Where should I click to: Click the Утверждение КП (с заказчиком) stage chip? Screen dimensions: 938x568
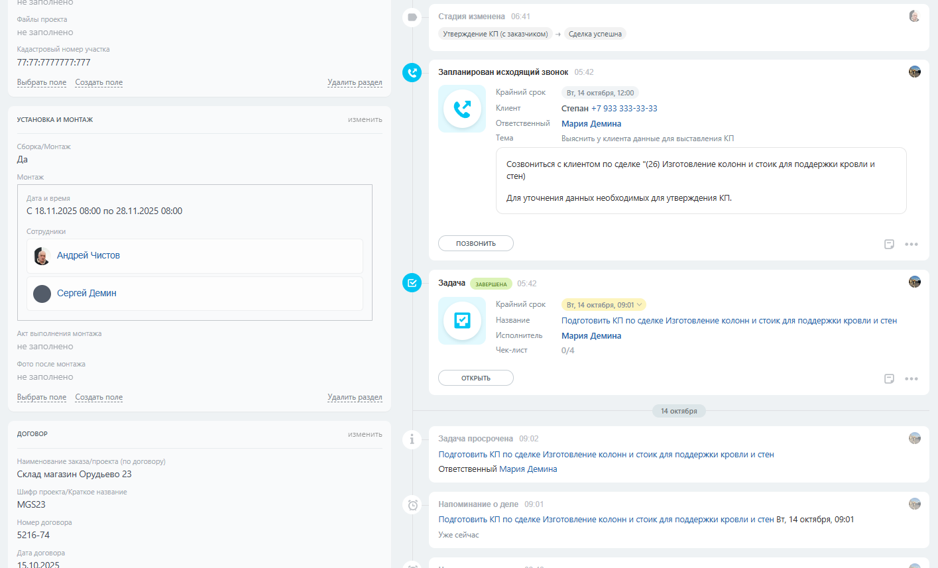496,34
